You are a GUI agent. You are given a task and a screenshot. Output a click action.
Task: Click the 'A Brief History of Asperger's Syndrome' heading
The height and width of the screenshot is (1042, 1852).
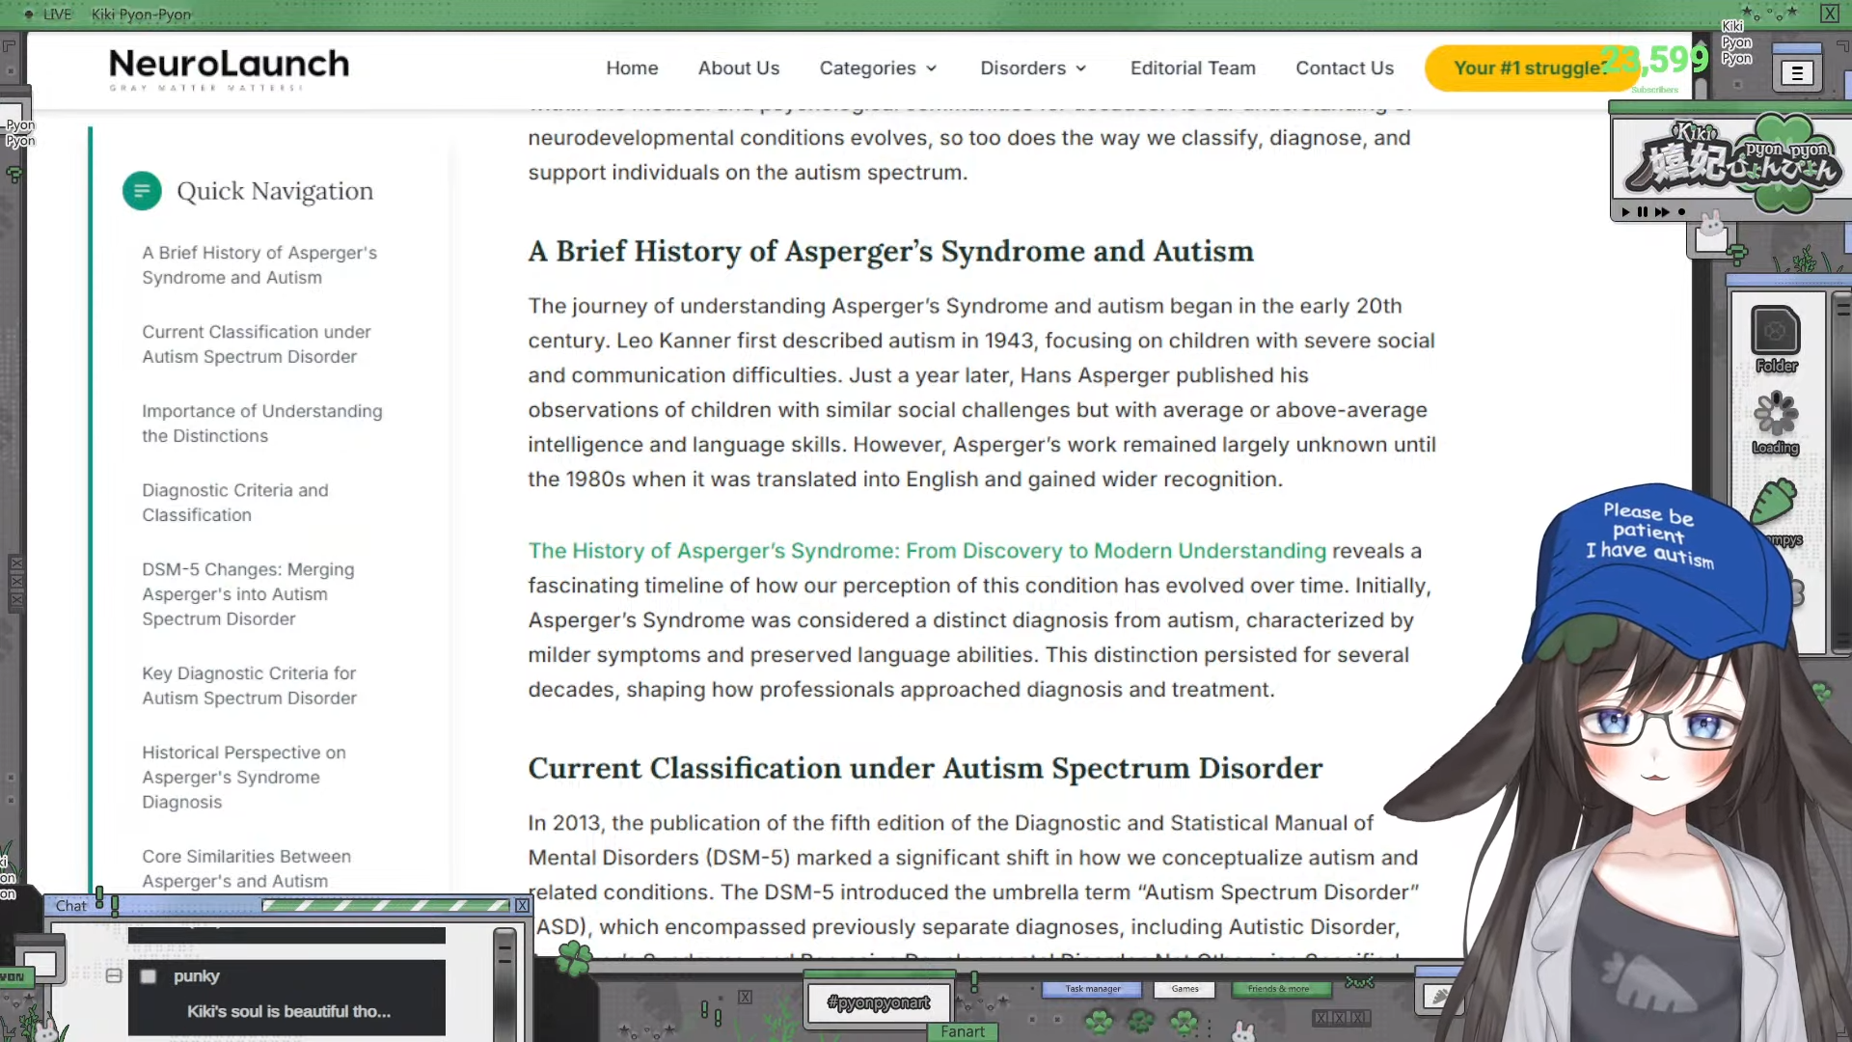(x=890, y=252)
